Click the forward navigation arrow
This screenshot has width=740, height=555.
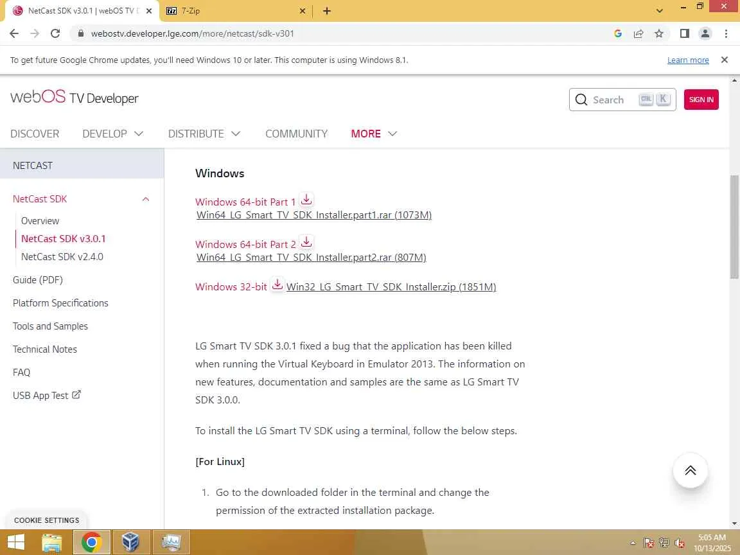pyautogui.click(x=35, y=33)
